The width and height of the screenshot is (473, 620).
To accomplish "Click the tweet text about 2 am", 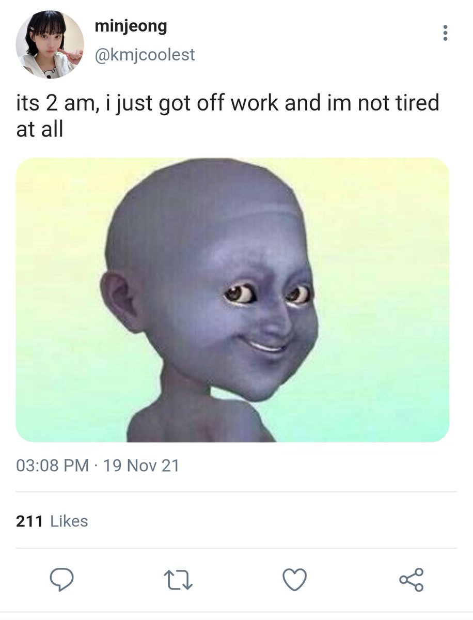I will click(x=227, y=115).
